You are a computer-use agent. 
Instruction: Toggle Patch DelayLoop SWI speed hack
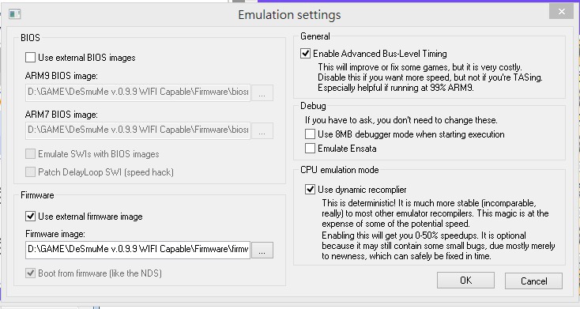pos(30,171)
